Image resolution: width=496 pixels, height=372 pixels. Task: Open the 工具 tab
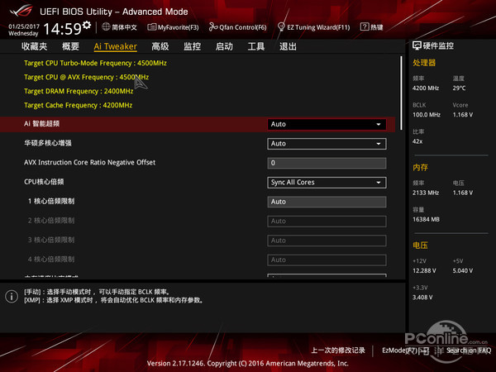pos(256,46)
